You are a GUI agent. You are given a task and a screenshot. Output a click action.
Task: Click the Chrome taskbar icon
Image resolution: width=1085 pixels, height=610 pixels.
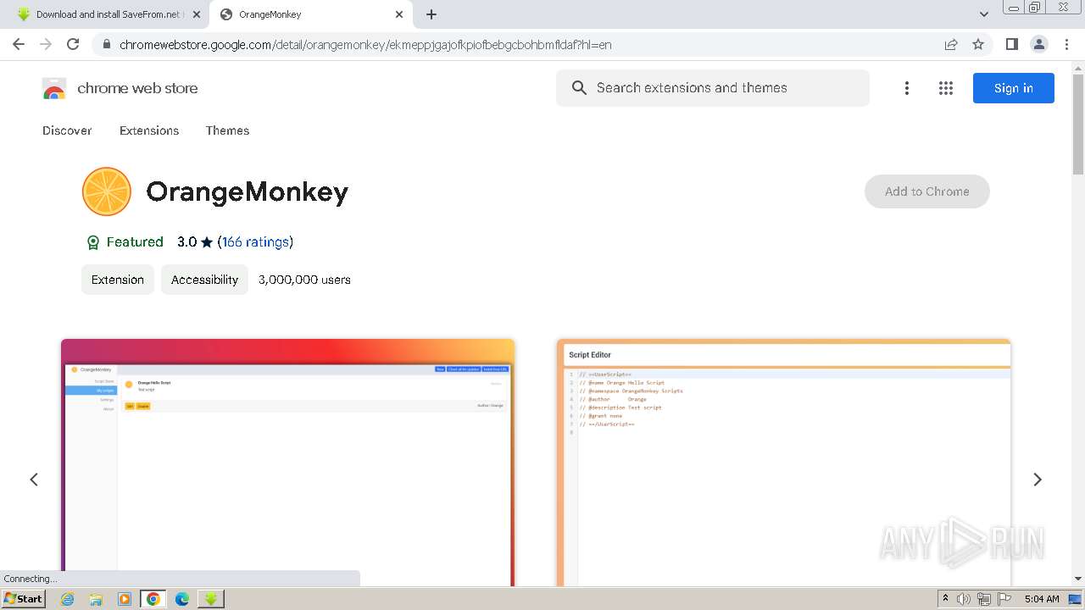pyautogui.click(x=153, y=598)
